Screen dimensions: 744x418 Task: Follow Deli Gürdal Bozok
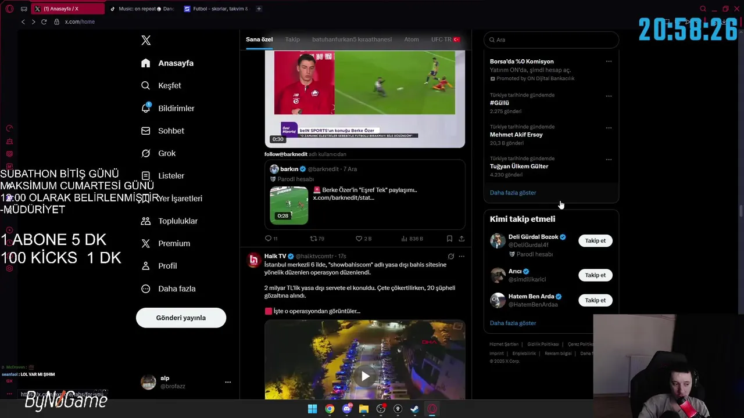pyautogui.click(x=595, y=241)
